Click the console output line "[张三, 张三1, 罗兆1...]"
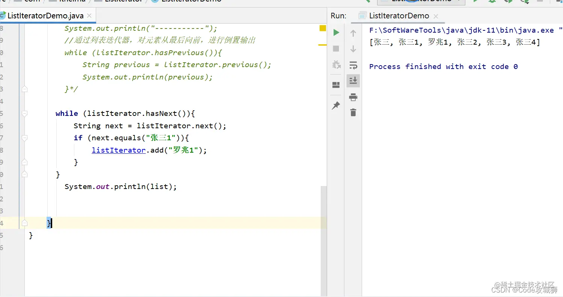This screenshot has height=297, width=563. click(x=455, y=42)
